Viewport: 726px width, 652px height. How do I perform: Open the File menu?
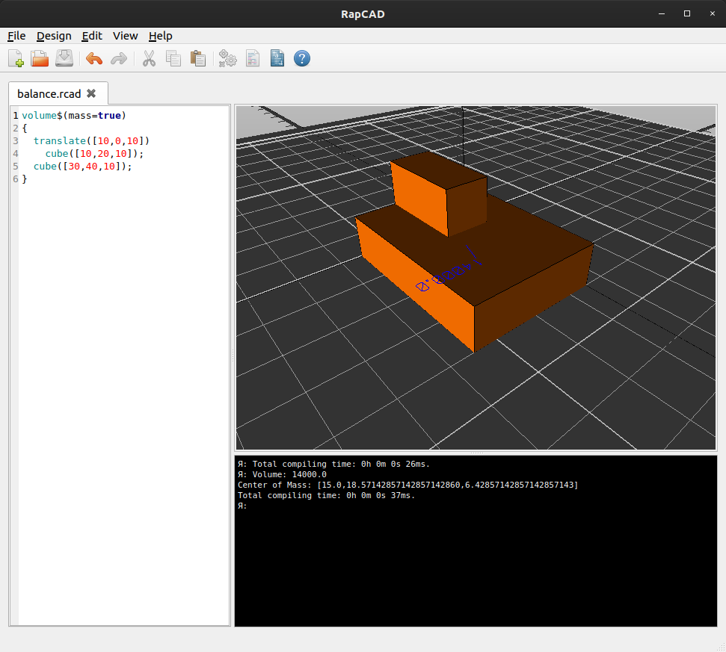point(16,36)
